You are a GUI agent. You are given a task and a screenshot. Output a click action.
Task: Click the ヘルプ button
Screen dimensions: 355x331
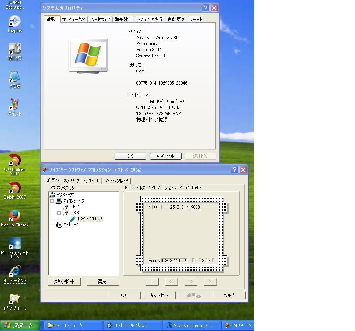click(x=229, y=295)
